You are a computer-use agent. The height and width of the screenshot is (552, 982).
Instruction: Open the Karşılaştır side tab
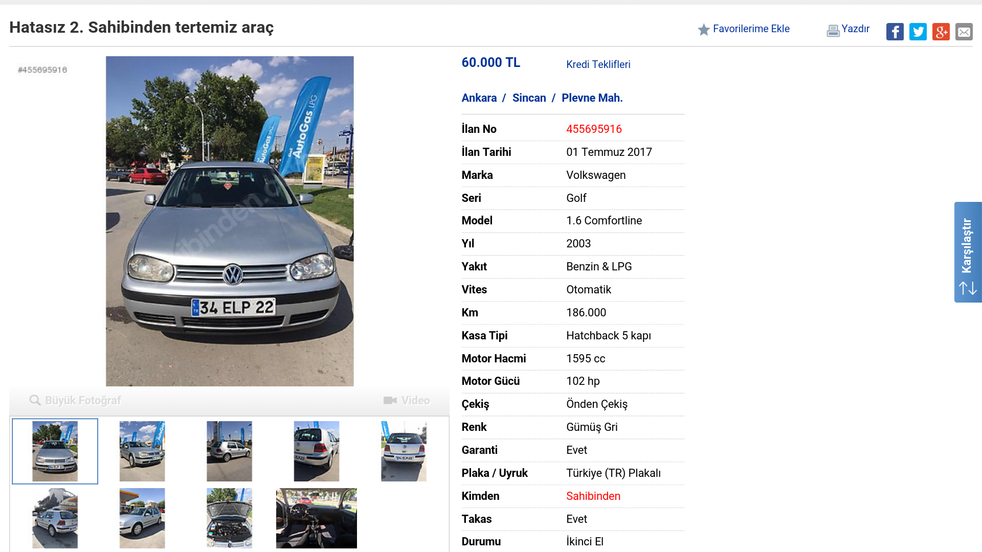968,252
